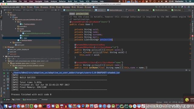Open TestUsersAdder class in tree
Screen dimensions: 194x109
click(x=29, y=24)
